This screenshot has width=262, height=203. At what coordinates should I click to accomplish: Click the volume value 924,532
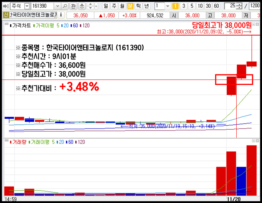point(155,15)
